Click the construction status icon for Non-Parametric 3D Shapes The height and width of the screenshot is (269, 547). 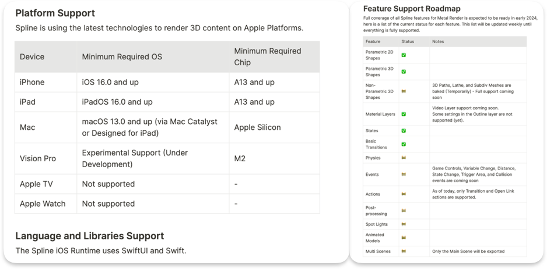[404, 91]
